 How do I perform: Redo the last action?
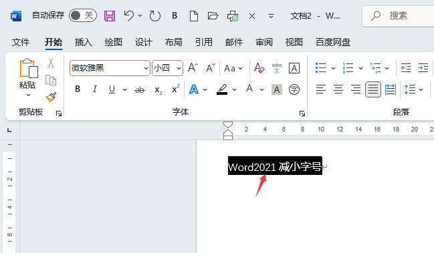pyautogui.click(x=154, y=16)
